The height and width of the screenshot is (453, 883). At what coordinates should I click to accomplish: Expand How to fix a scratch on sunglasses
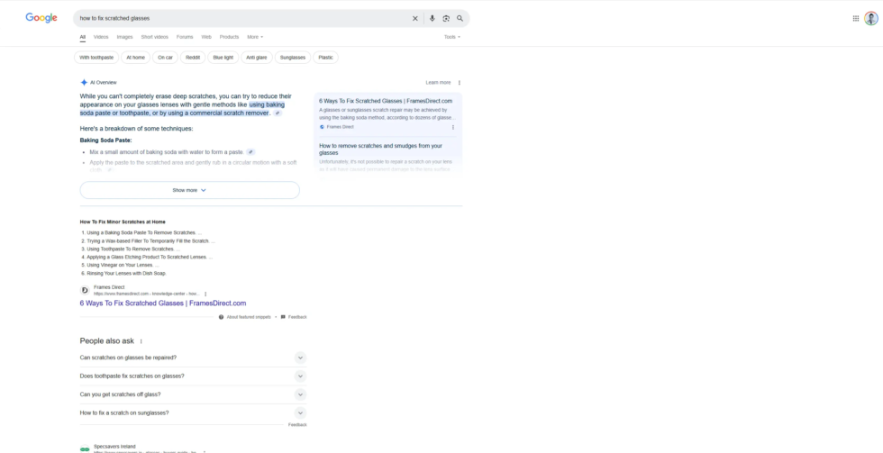(x=193, y=413)
